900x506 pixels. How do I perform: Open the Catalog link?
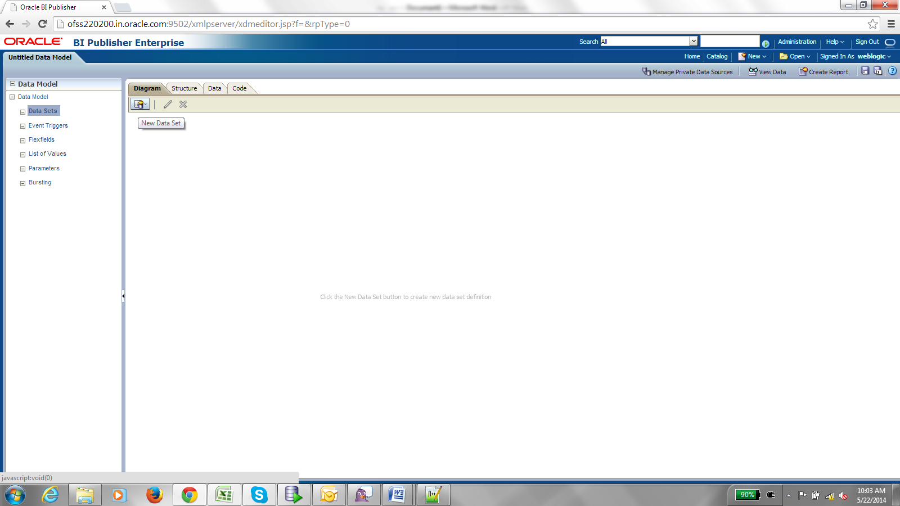(717, 56)
